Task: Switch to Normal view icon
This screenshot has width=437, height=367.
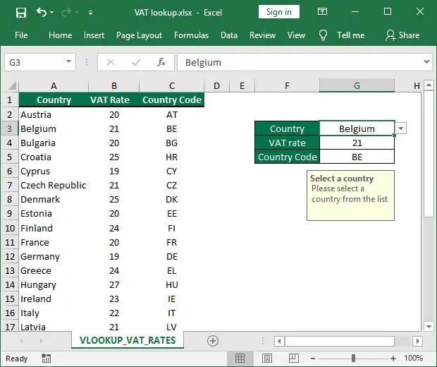Action: click(x=240, y=358)
